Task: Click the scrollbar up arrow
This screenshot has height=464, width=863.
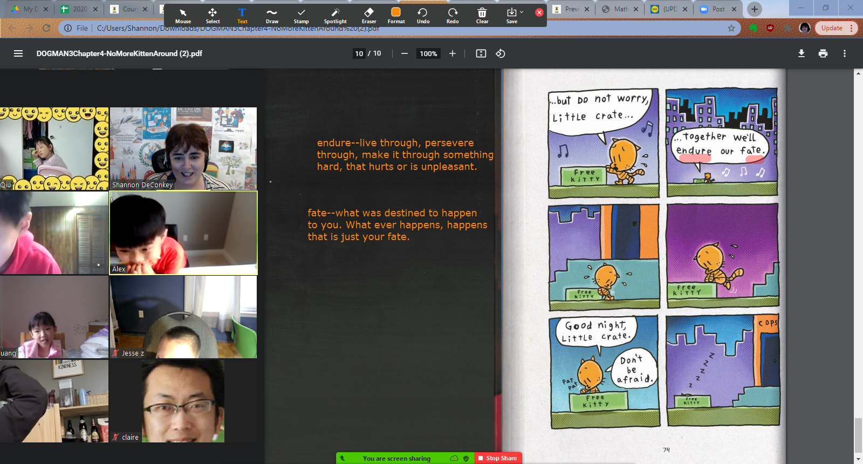Action: click(x=858, y=73)
